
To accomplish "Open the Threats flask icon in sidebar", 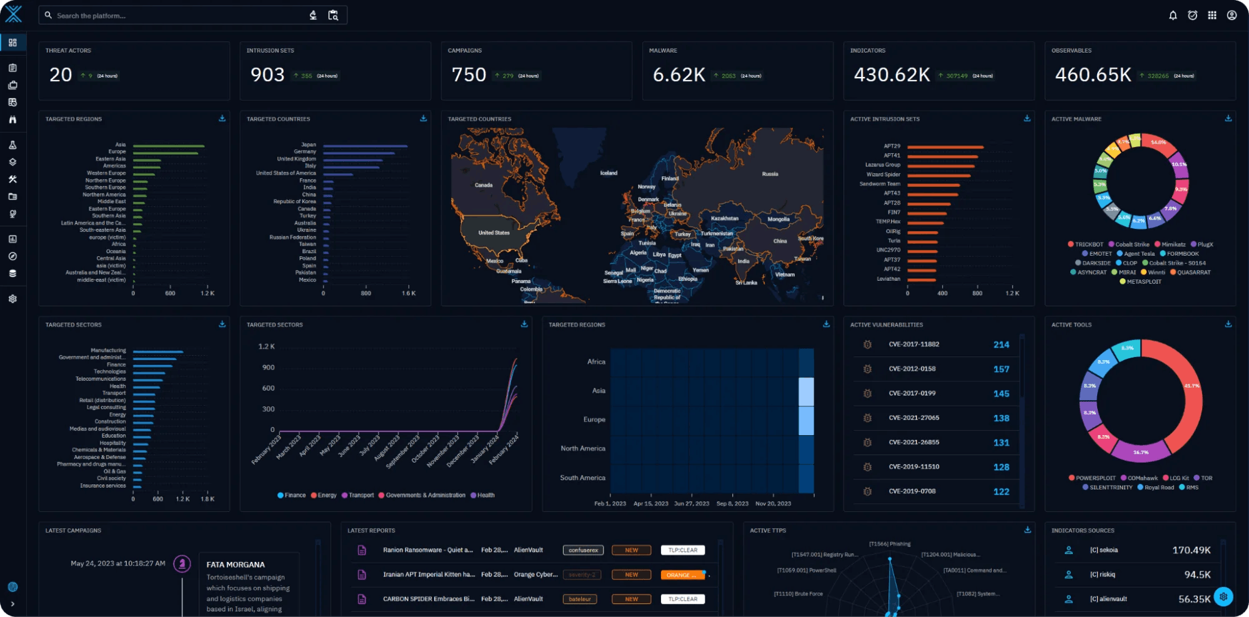I will tap(12, 144).
